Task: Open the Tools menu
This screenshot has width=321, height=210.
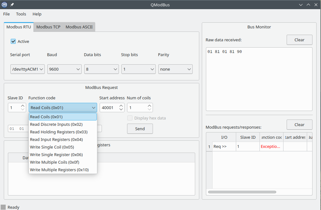Action: tap(21, 14)
